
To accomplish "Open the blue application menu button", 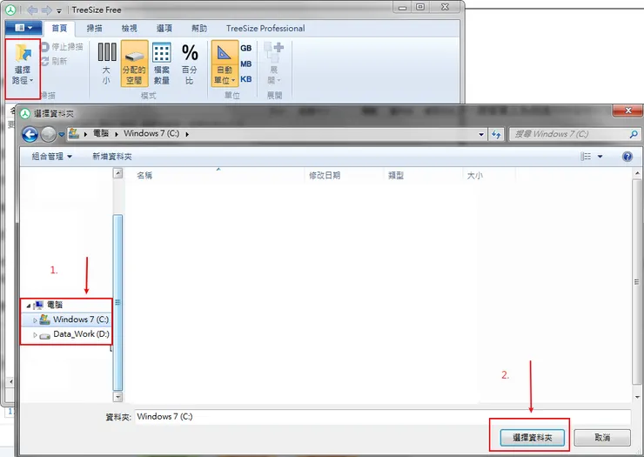I will [23, 28].
